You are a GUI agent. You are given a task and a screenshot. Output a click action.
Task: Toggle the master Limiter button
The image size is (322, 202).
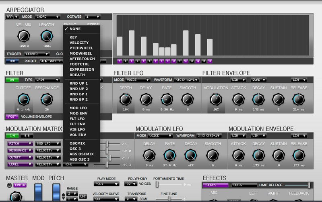(x=20, y=185)
